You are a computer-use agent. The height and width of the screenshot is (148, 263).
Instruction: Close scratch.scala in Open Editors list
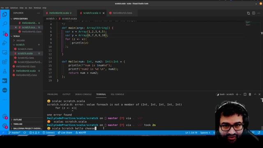[16, 27]
